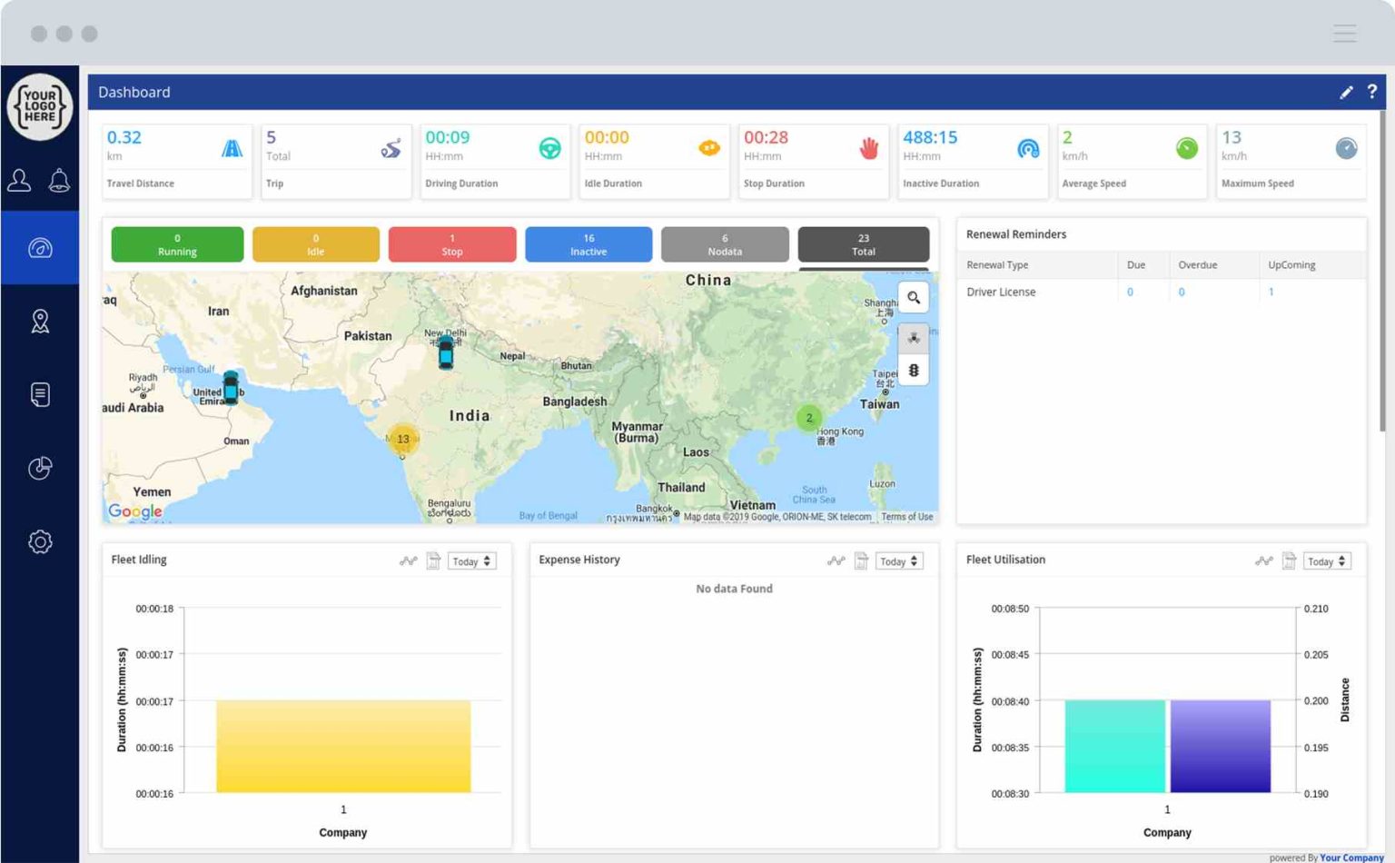Select the dashboard gauge sidebar item
The width and height of the screenshot is (1395, 863).
click(40, 248)
